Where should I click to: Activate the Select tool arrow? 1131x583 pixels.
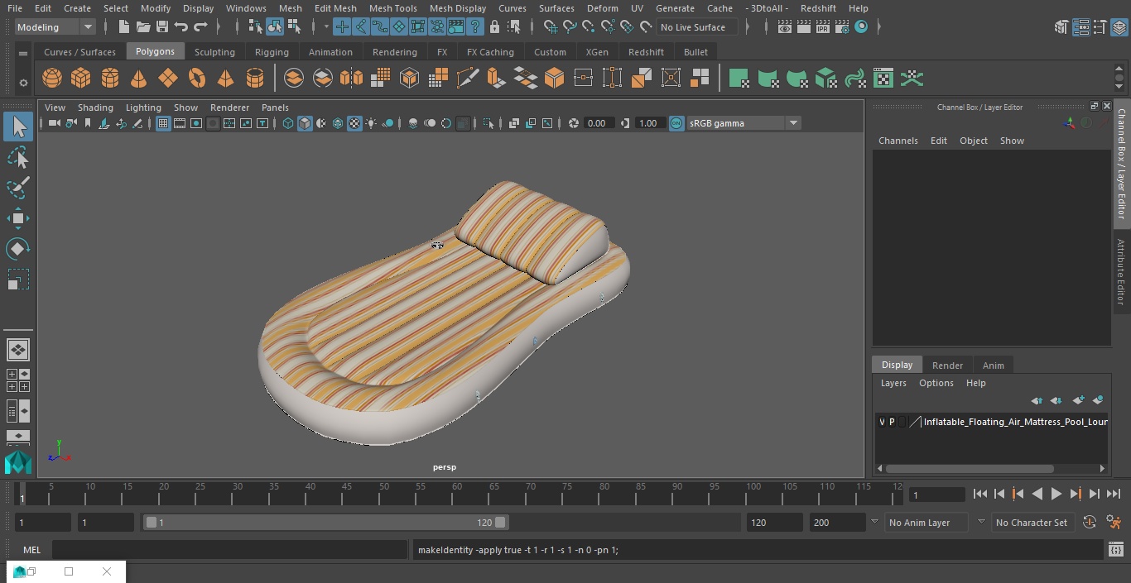[17, 127]
